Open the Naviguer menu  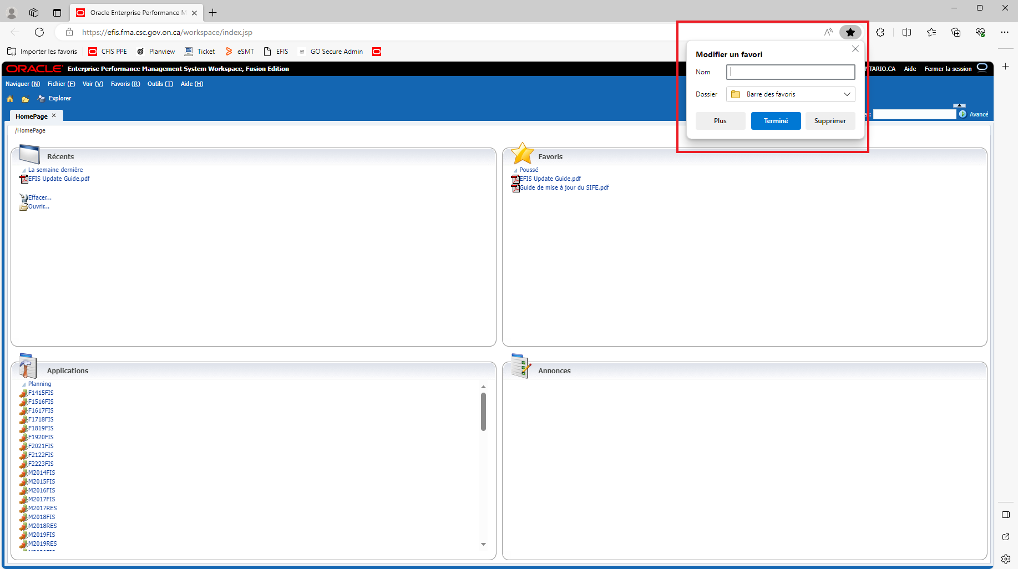[23, 84]
